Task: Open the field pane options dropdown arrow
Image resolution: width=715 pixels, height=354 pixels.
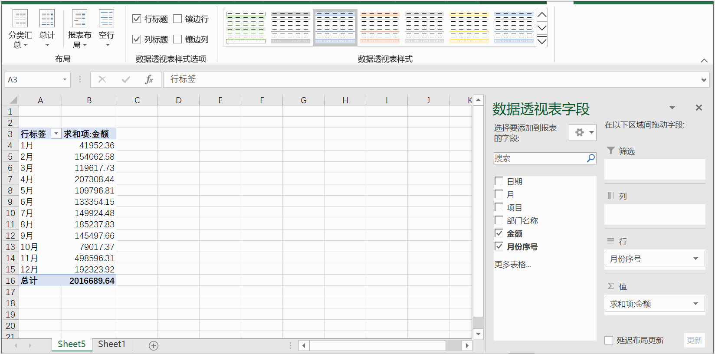Action: tap(672, 108)
